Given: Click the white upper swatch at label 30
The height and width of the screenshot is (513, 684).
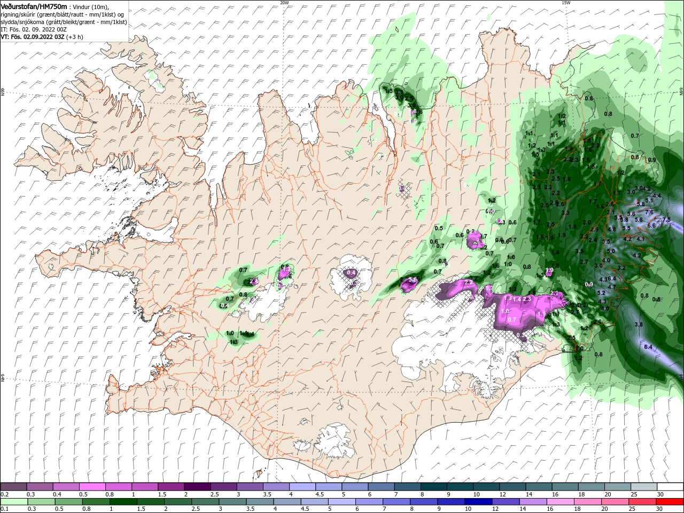Looking at the screenshot, I should pos(671,487).
